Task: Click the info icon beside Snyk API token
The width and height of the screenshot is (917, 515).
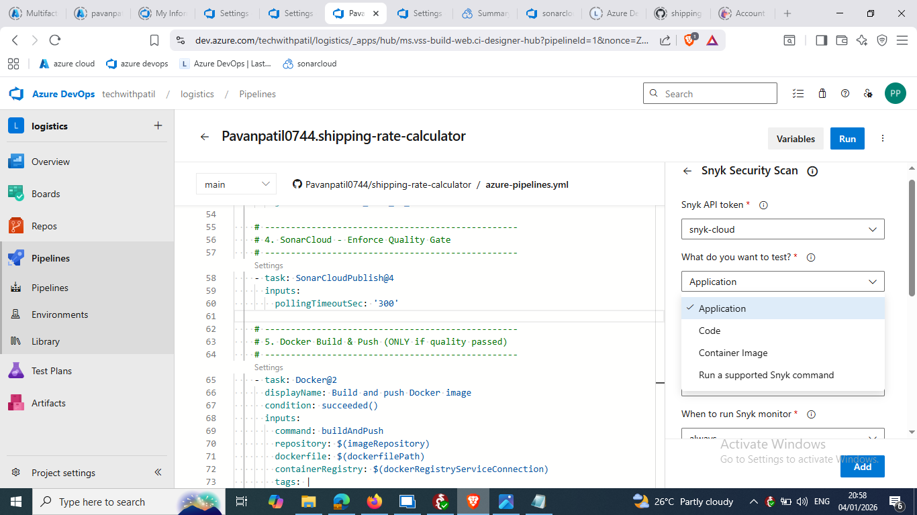Action: coord(763,205)
